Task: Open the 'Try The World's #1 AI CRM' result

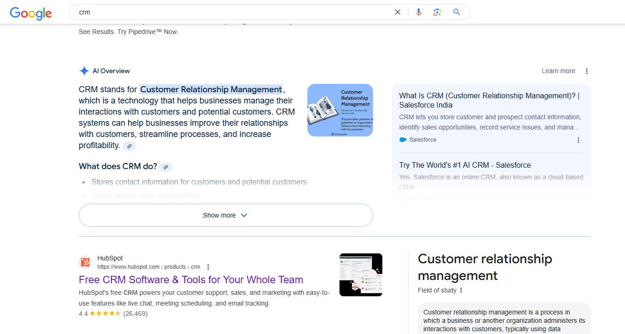Action: point(464,165)
